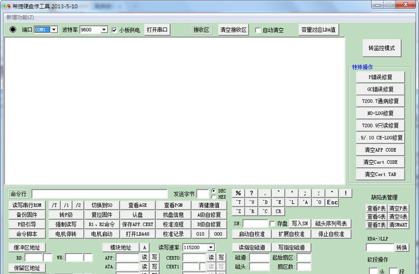Open the 新增功能(Z) menu
The image size is (419, 274).
(20, 17)
